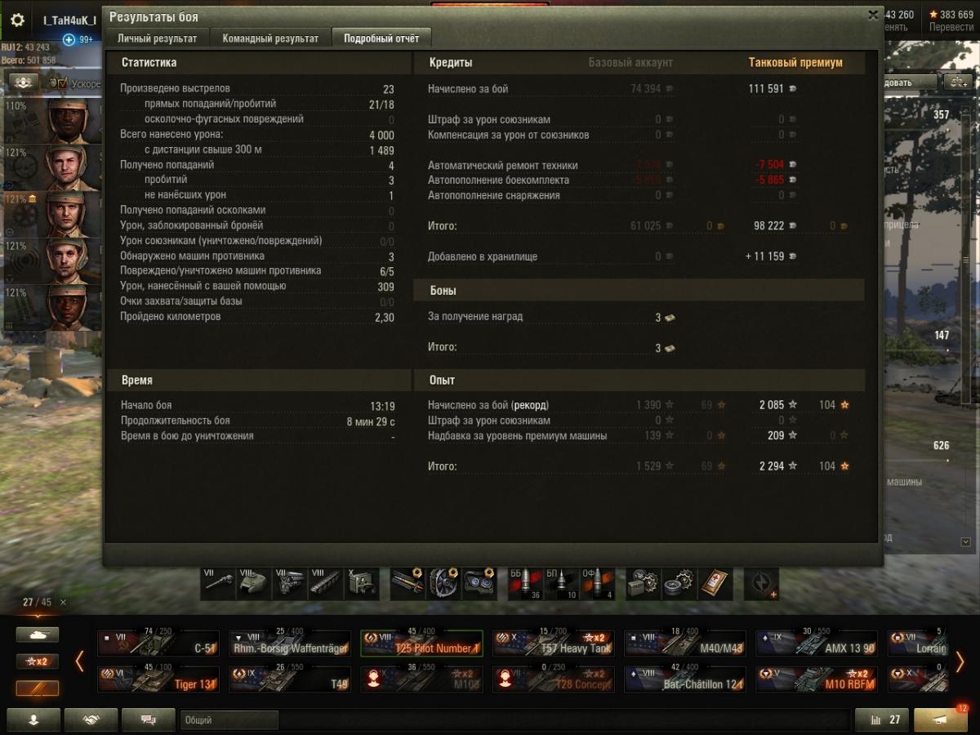The height and width of the screenshot is (735, 980).
Task: Click small down arrow on right panel
Action: coord(965,541)
